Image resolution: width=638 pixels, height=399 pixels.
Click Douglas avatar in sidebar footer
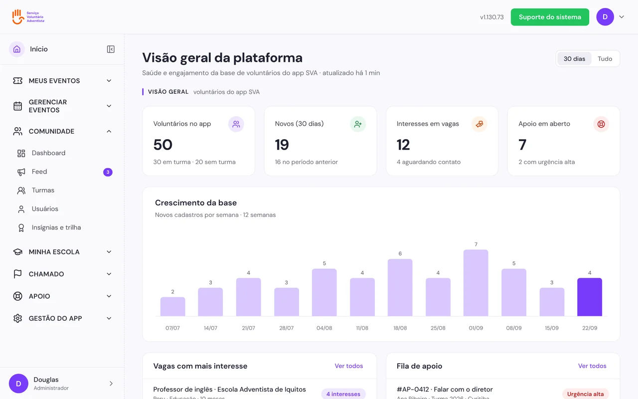point(18,384)
